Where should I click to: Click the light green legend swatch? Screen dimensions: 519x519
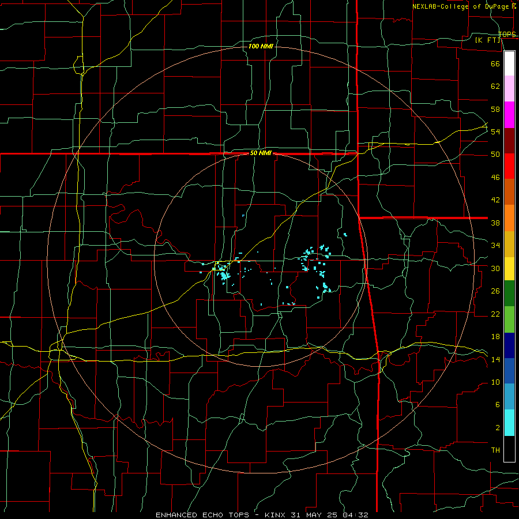coord(509,319)
